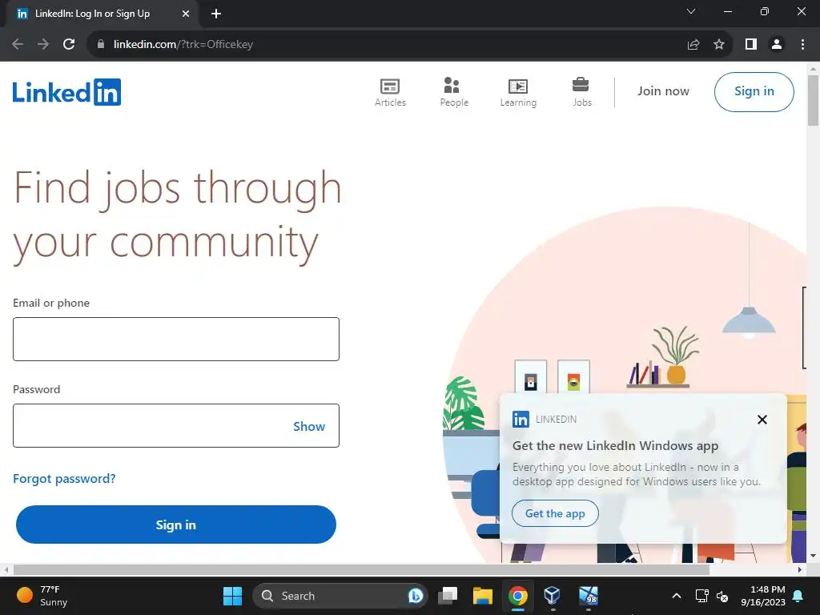
Task: Click the LinkedIn logo in the page header
Action: pyautogui.click(x=67, y=92)
